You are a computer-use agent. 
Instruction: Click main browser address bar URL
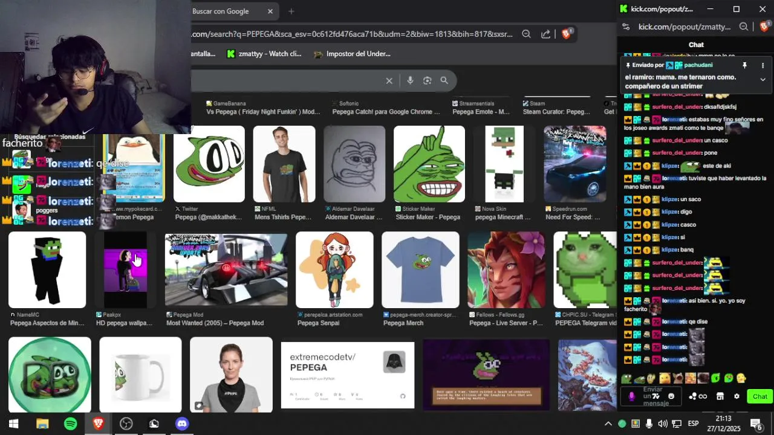(x=352, y=34)
